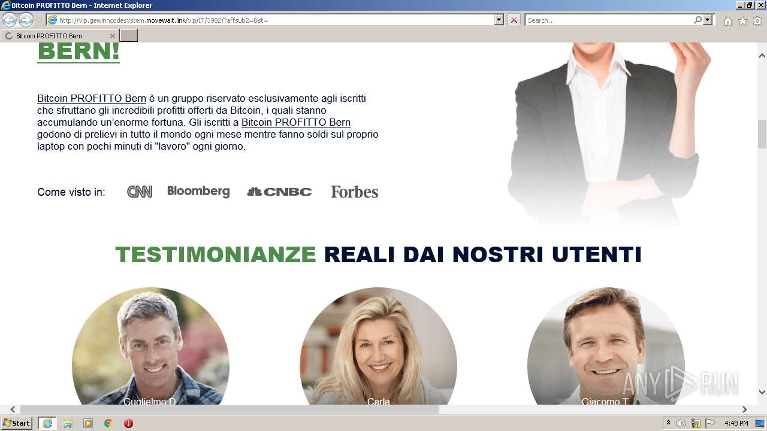The height and width of the screenshot is (431, 767).
Task: Click the 'Come visto in:' label
Action: point(71,192)
